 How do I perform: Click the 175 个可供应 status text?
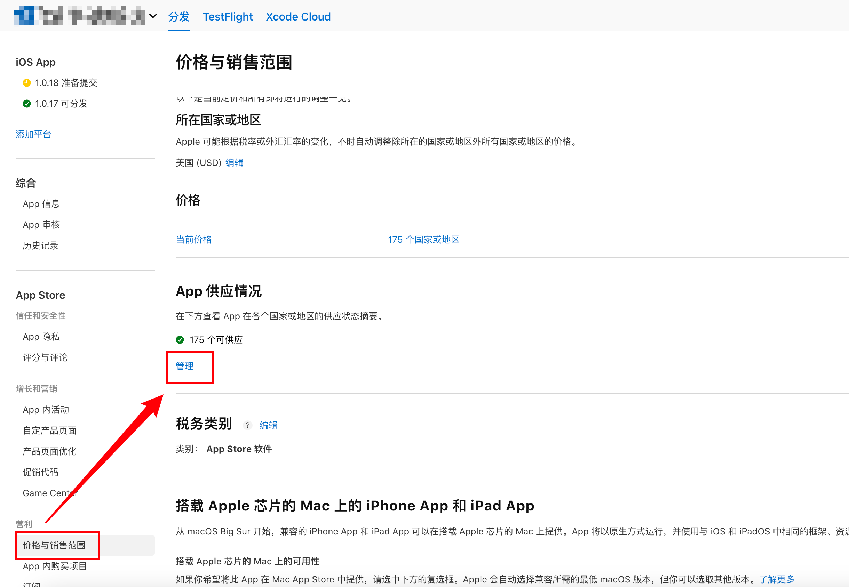216,340
